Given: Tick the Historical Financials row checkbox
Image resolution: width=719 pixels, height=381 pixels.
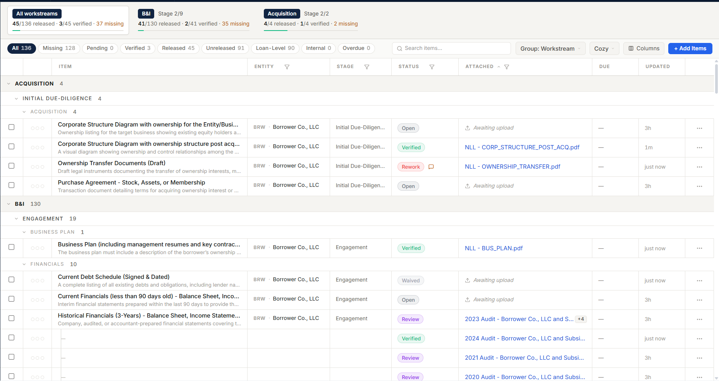Looking at the screenshot, I should pyautogui.click(x=12, y=318).
